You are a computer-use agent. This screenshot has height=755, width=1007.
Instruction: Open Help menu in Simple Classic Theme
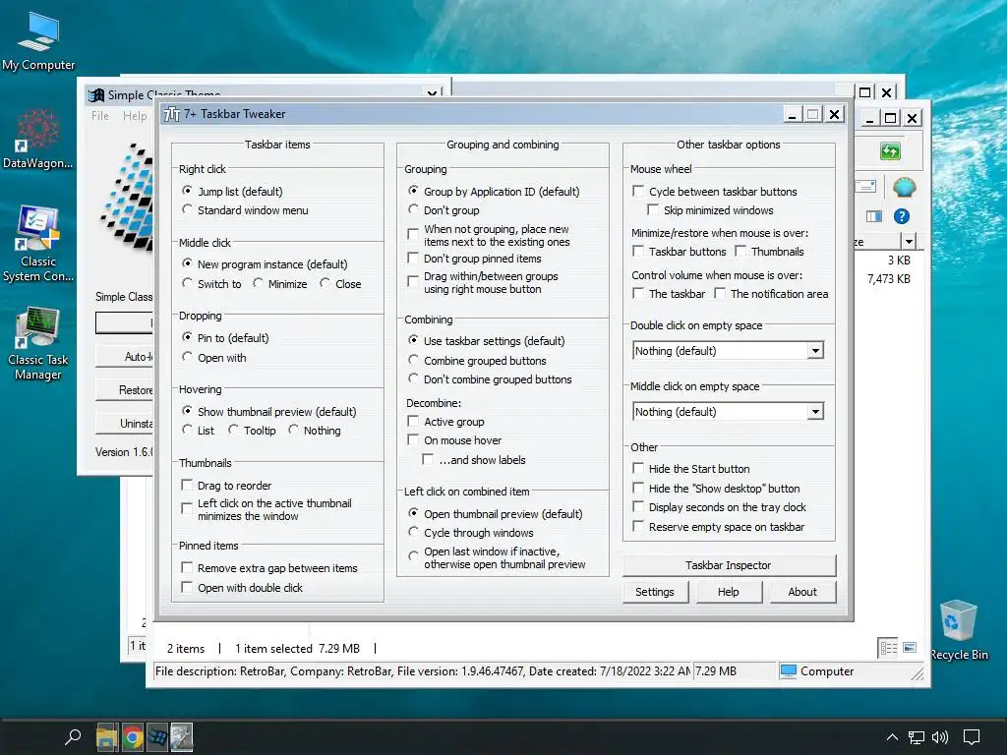coord(135,116)
